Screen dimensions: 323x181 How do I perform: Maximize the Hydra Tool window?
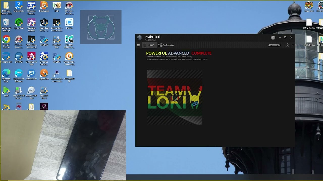285,37
